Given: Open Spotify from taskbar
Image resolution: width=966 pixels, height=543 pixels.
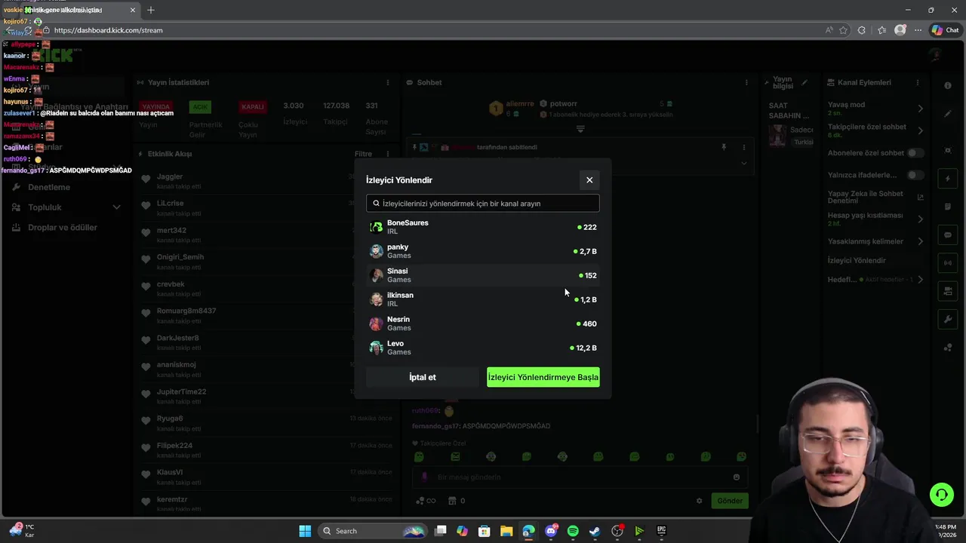Looking at the screenshot, I should coord(573,531).
